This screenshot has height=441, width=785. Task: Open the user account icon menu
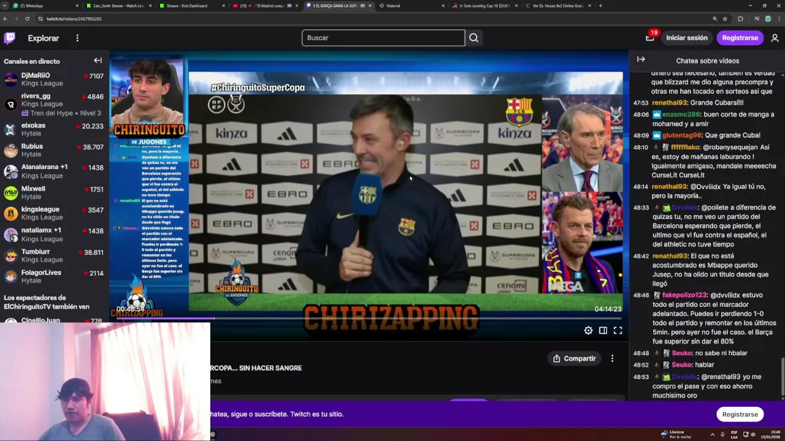[775, 38]
